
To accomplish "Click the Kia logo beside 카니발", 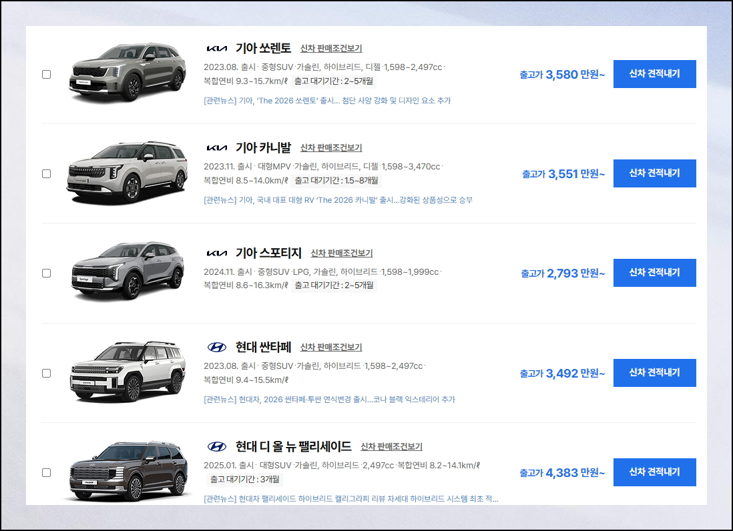I will tap(216, 147).
